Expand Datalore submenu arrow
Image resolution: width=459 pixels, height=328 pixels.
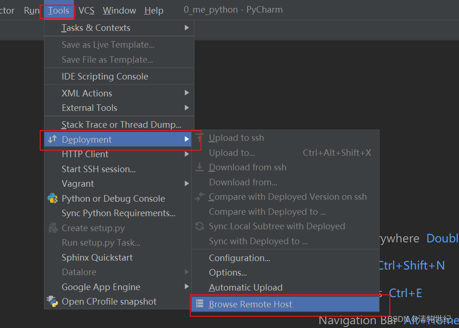[187, 272]
